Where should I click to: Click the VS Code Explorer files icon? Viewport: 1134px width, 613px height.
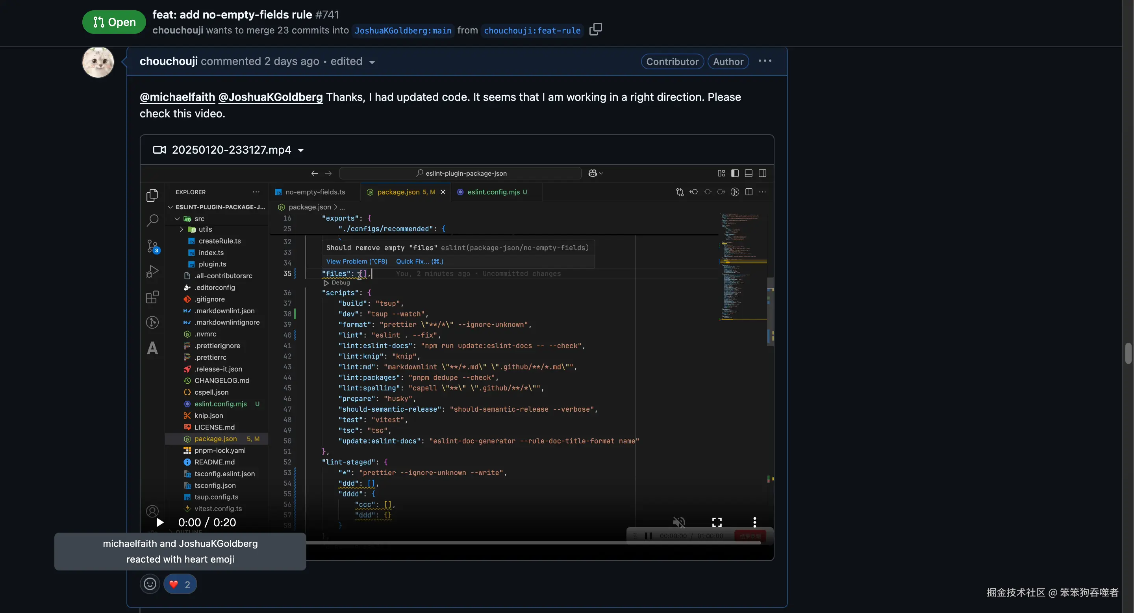pyautogui.click(x=152, y=195)
